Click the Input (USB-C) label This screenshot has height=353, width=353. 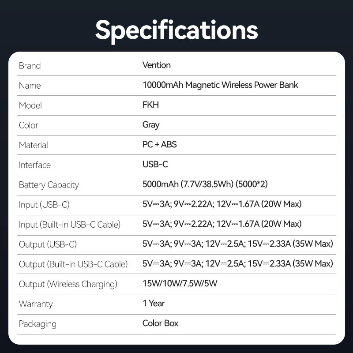pos(44,205)
